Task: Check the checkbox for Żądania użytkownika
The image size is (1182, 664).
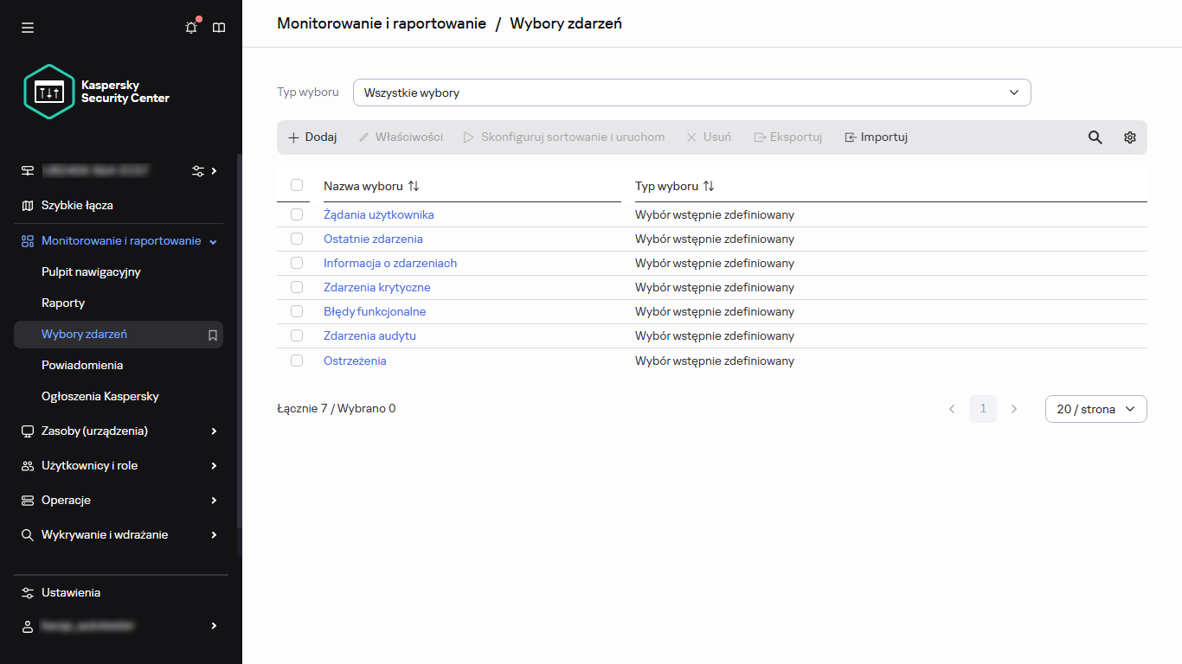Action: tap(297, 214)
